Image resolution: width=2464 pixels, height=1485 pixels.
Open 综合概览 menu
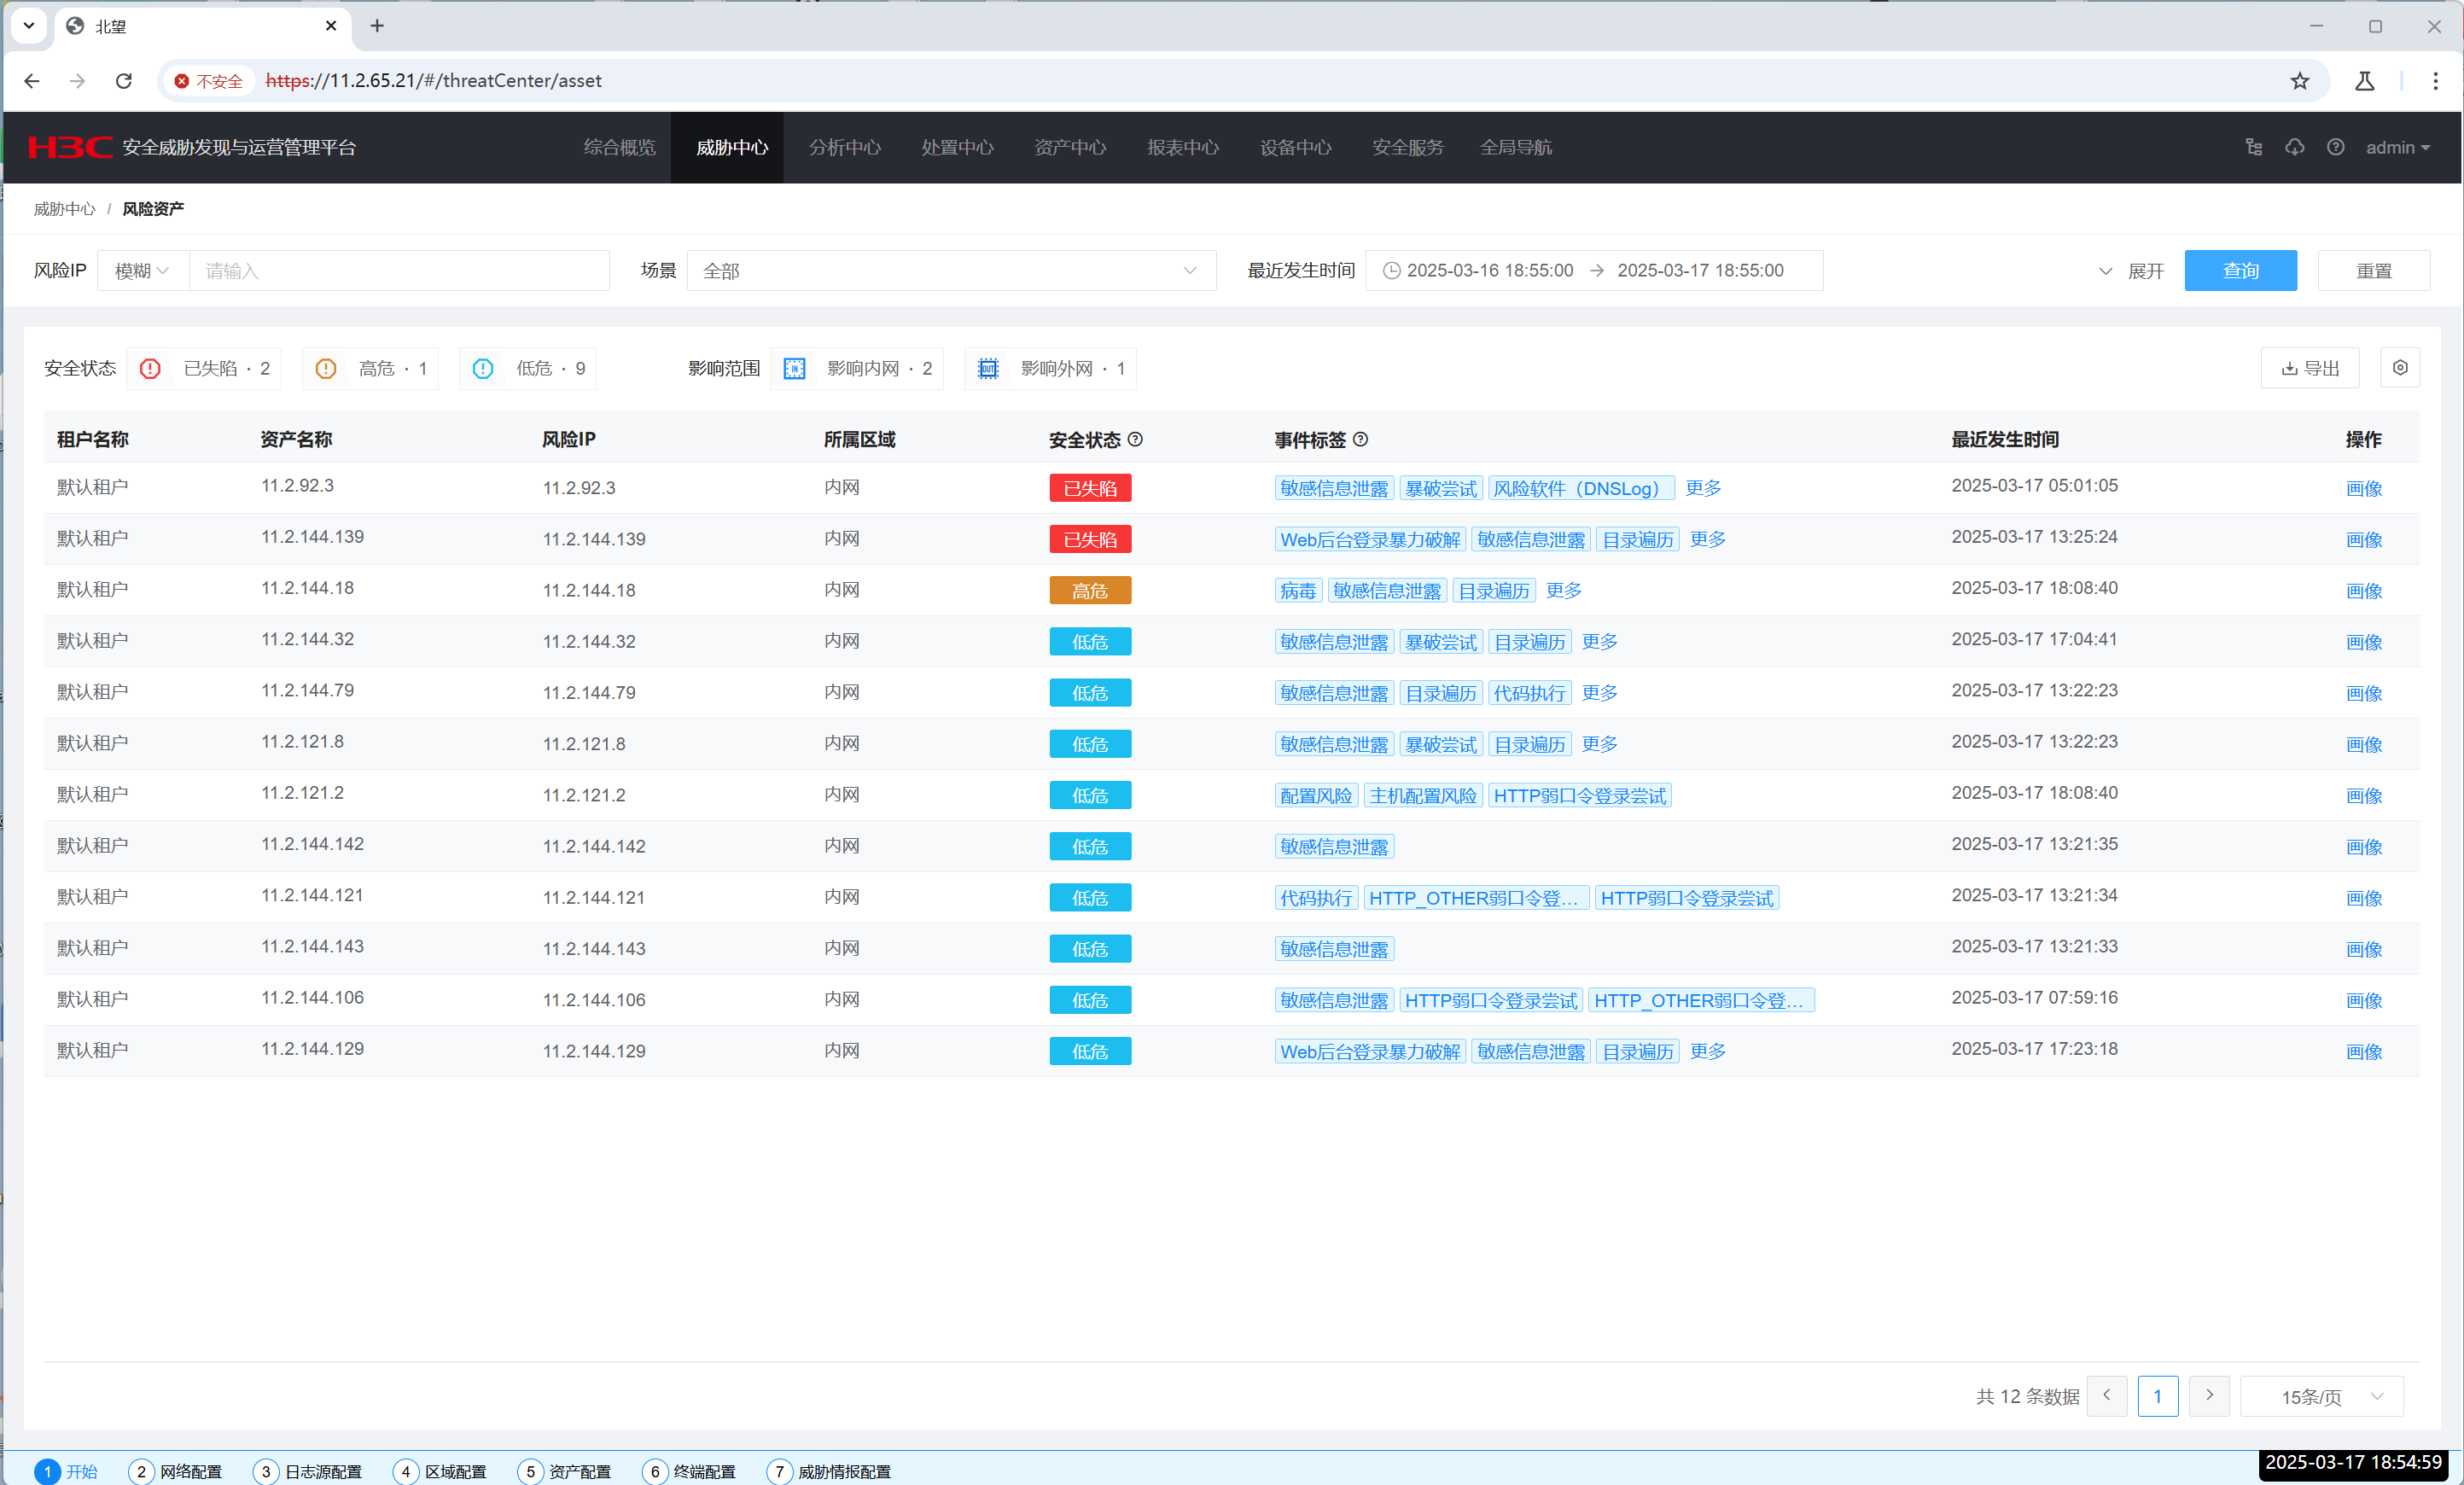tap(619, 147)
